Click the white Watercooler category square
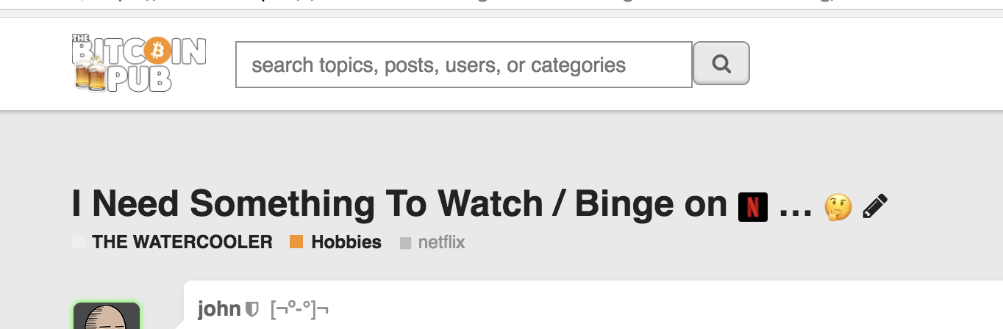 [x=79, y=242]
